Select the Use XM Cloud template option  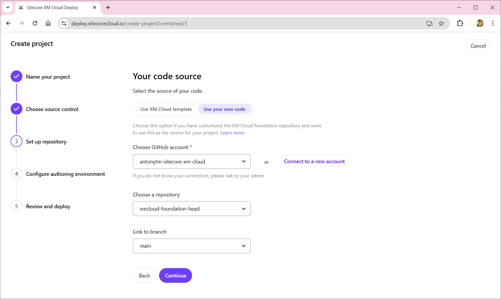[166, 109]
